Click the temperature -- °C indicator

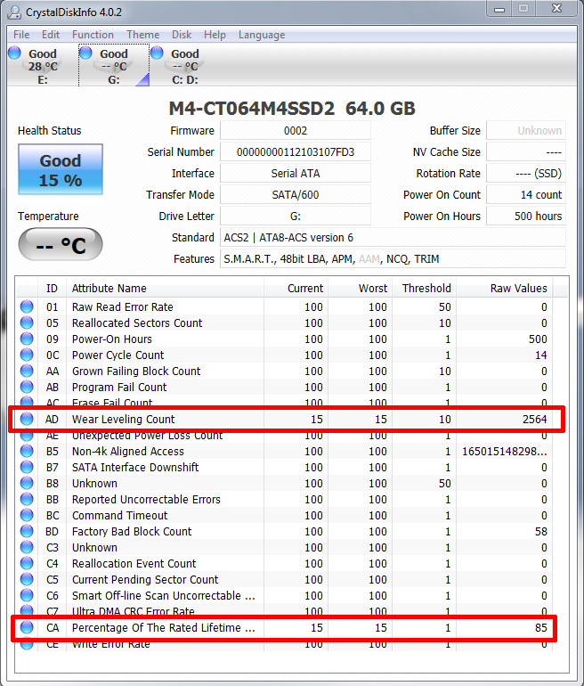pos(61,244)
